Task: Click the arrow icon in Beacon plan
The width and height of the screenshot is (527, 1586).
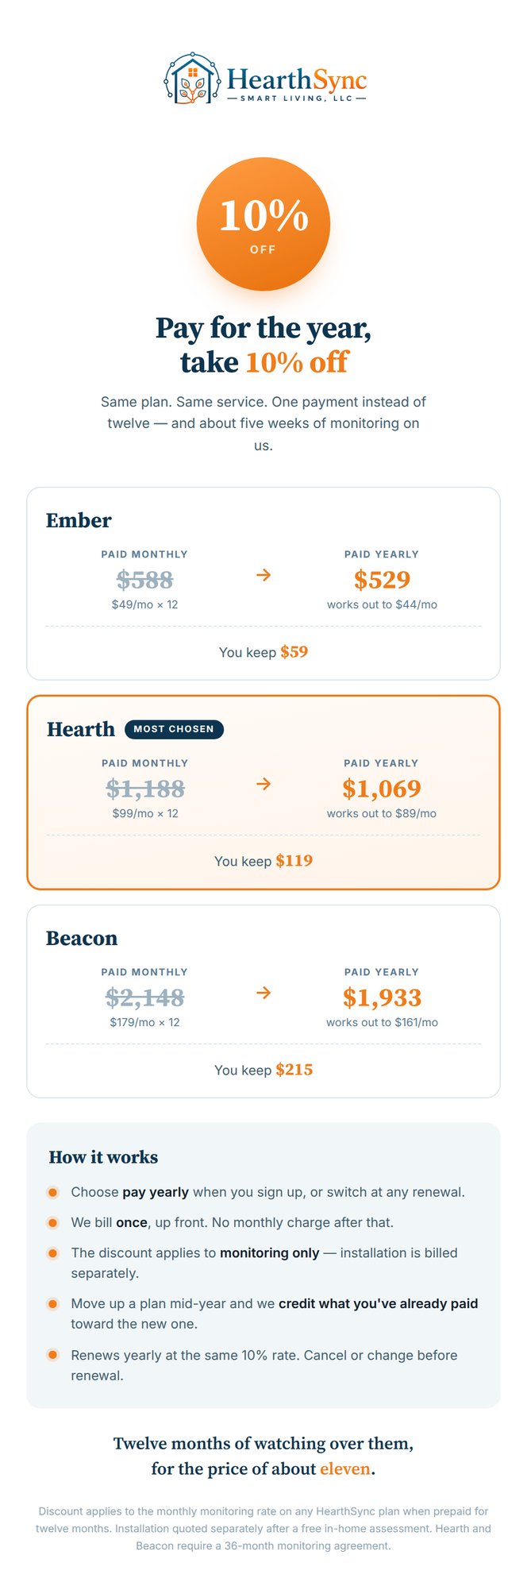Action: [x=263, y=993]
